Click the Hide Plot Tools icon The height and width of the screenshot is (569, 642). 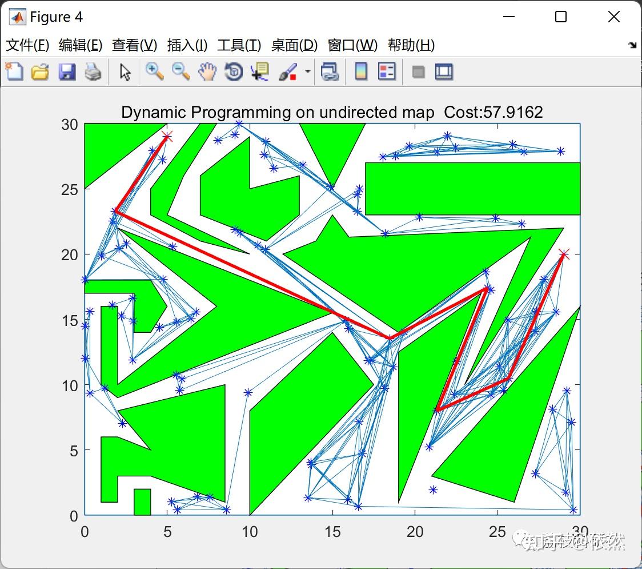(x=418, y=73)
